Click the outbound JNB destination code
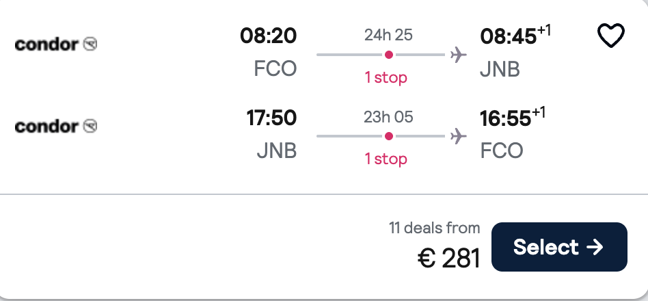 coord(500,69)
